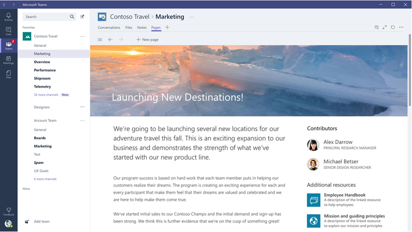Expand 32 more channels list
Image resolution: width=412 pixels, height=232 pixels.
[46, 95]
